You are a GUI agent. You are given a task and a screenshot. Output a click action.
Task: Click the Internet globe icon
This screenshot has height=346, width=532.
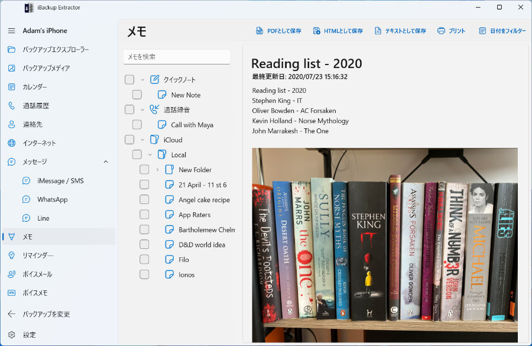click(x=12, y=143)
